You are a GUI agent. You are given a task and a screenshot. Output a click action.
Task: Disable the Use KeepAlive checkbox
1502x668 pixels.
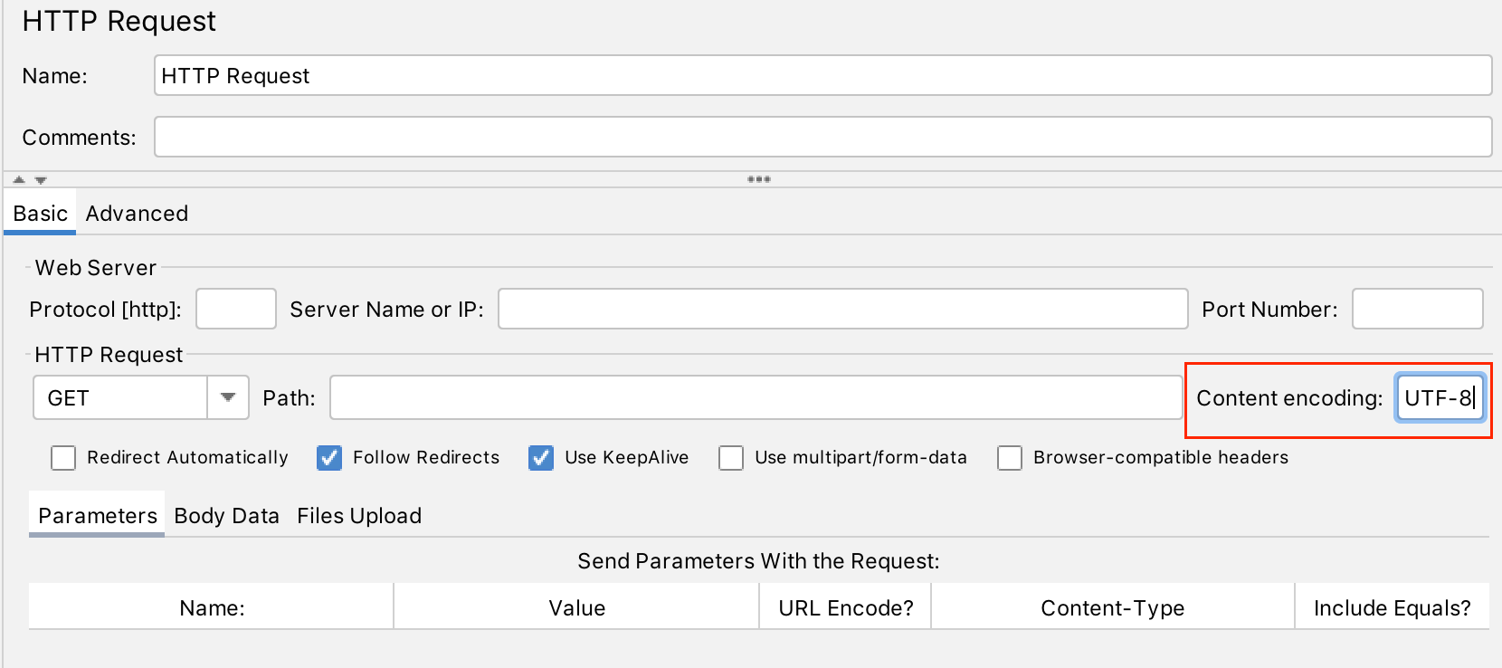[x=541, y=458]
